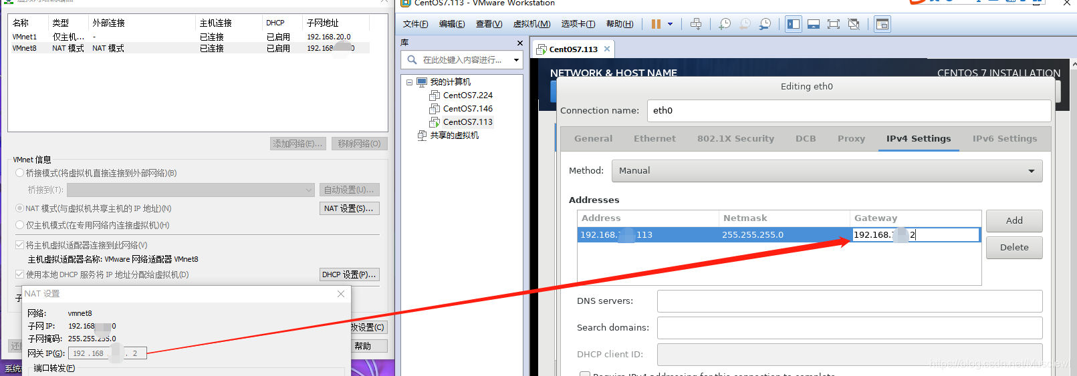Open the 帮助(H) menu
This screenshot has height=376, width=1077.
[620, 24]
